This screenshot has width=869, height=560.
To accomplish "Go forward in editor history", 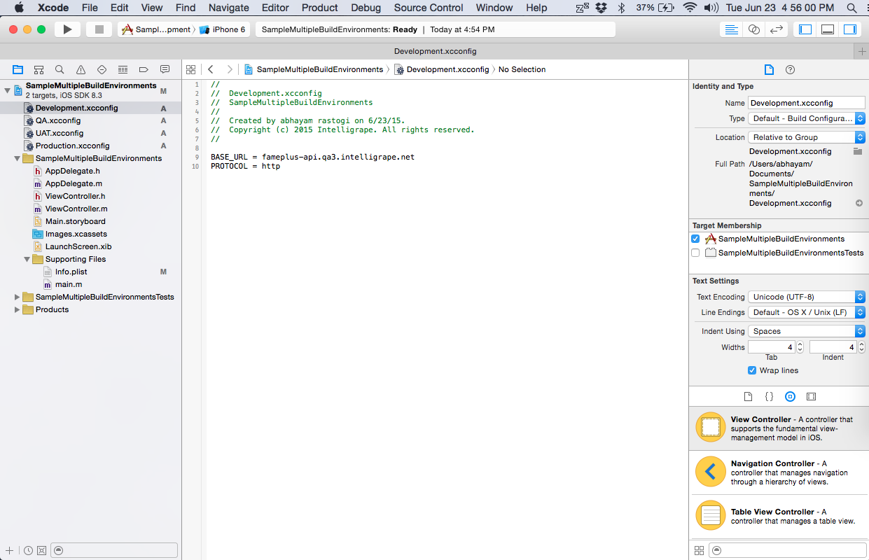I will pyautogui.click(x=229, y=69).
